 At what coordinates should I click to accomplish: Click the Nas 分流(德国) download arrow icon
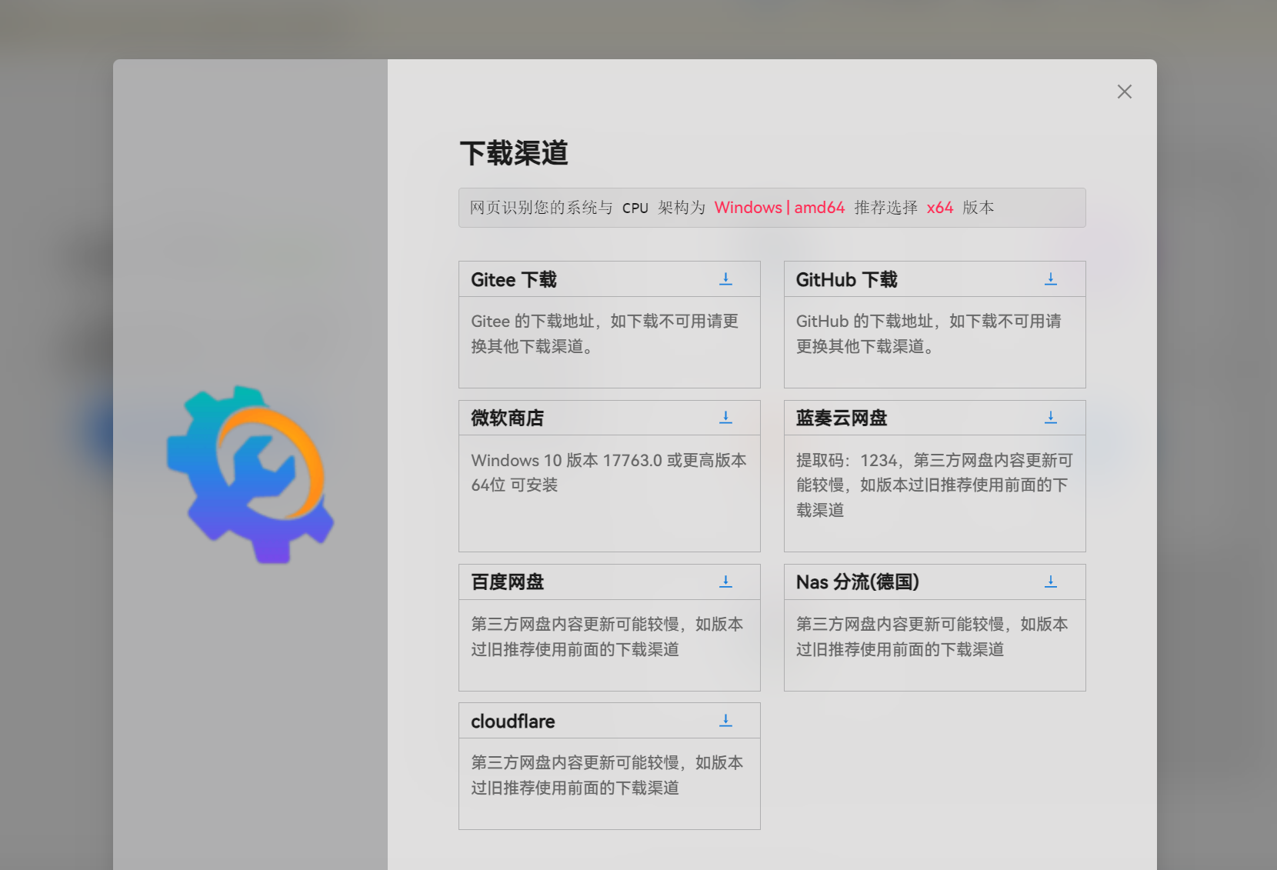(1051, 582)
